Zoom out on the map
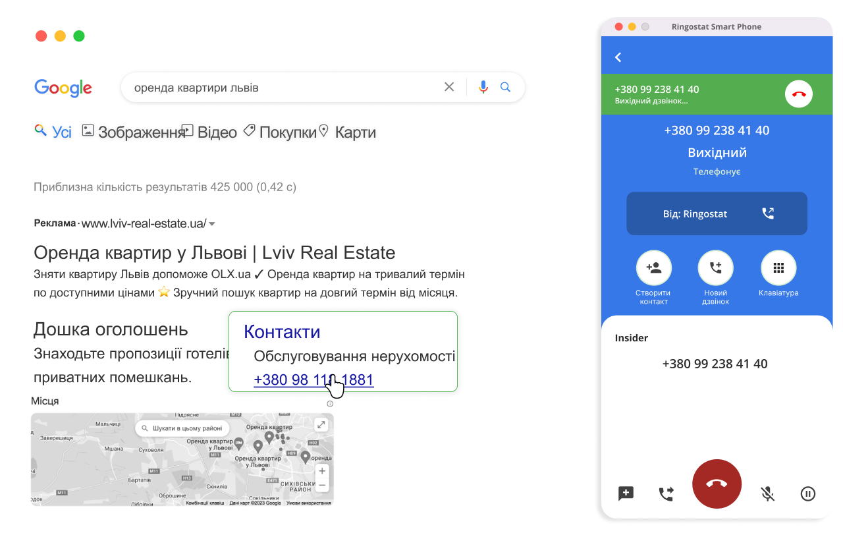Viewport: 843px width, 535px height. tap(321, 486)
